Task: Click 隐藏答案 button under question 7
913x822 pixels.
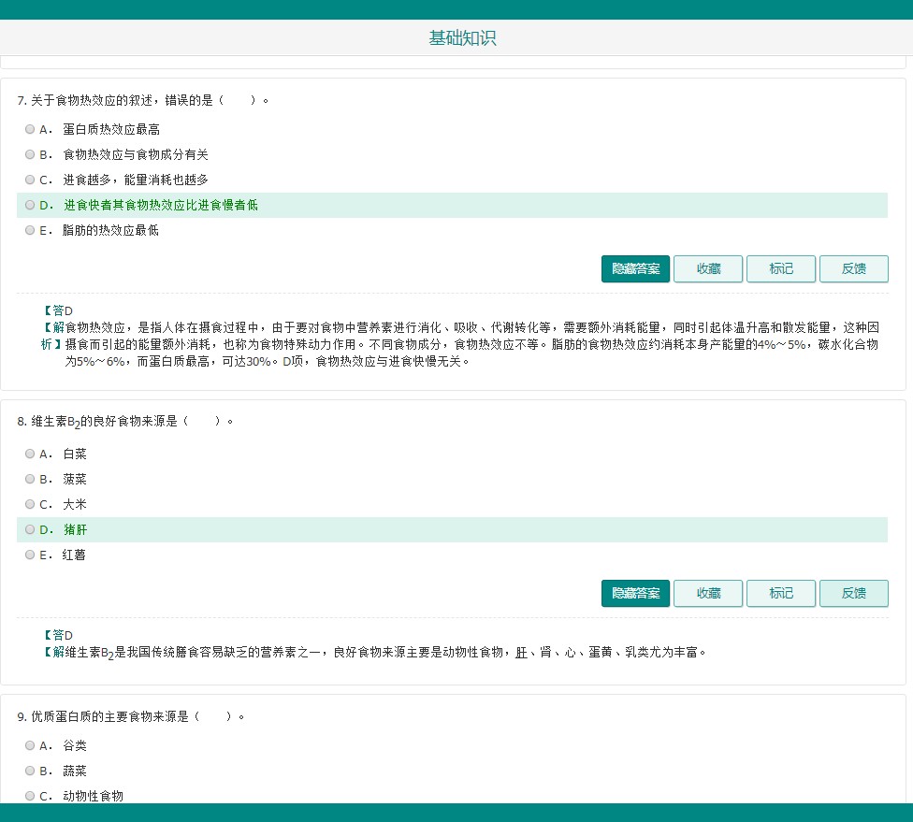Action: 635,269
